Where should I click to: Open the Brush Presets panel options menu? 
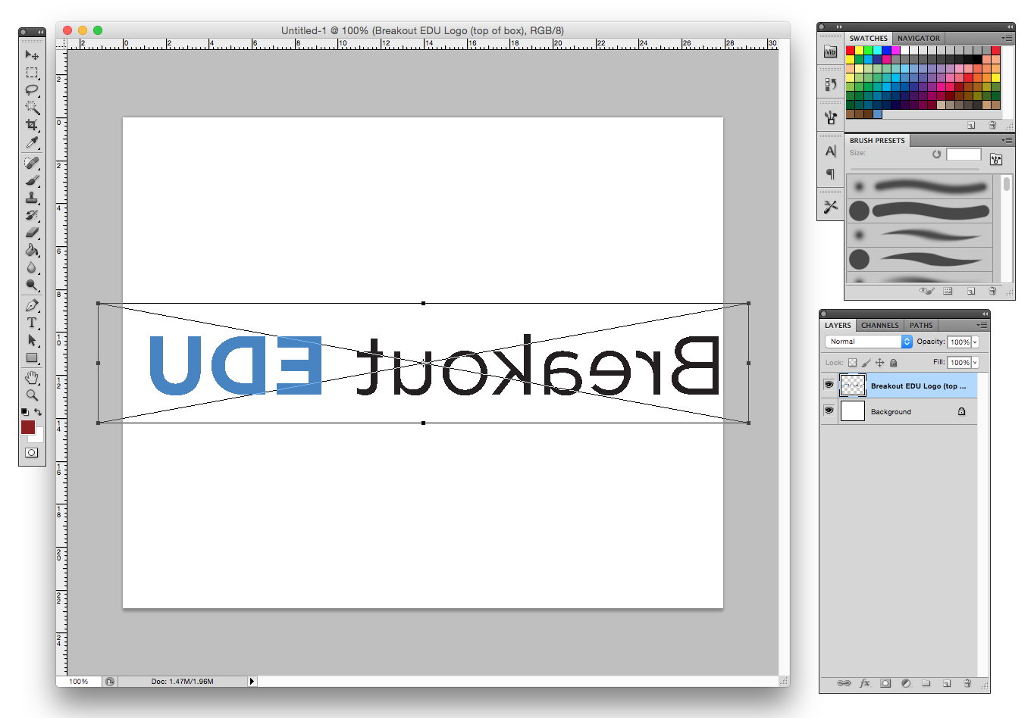(x=1007, y=140)
